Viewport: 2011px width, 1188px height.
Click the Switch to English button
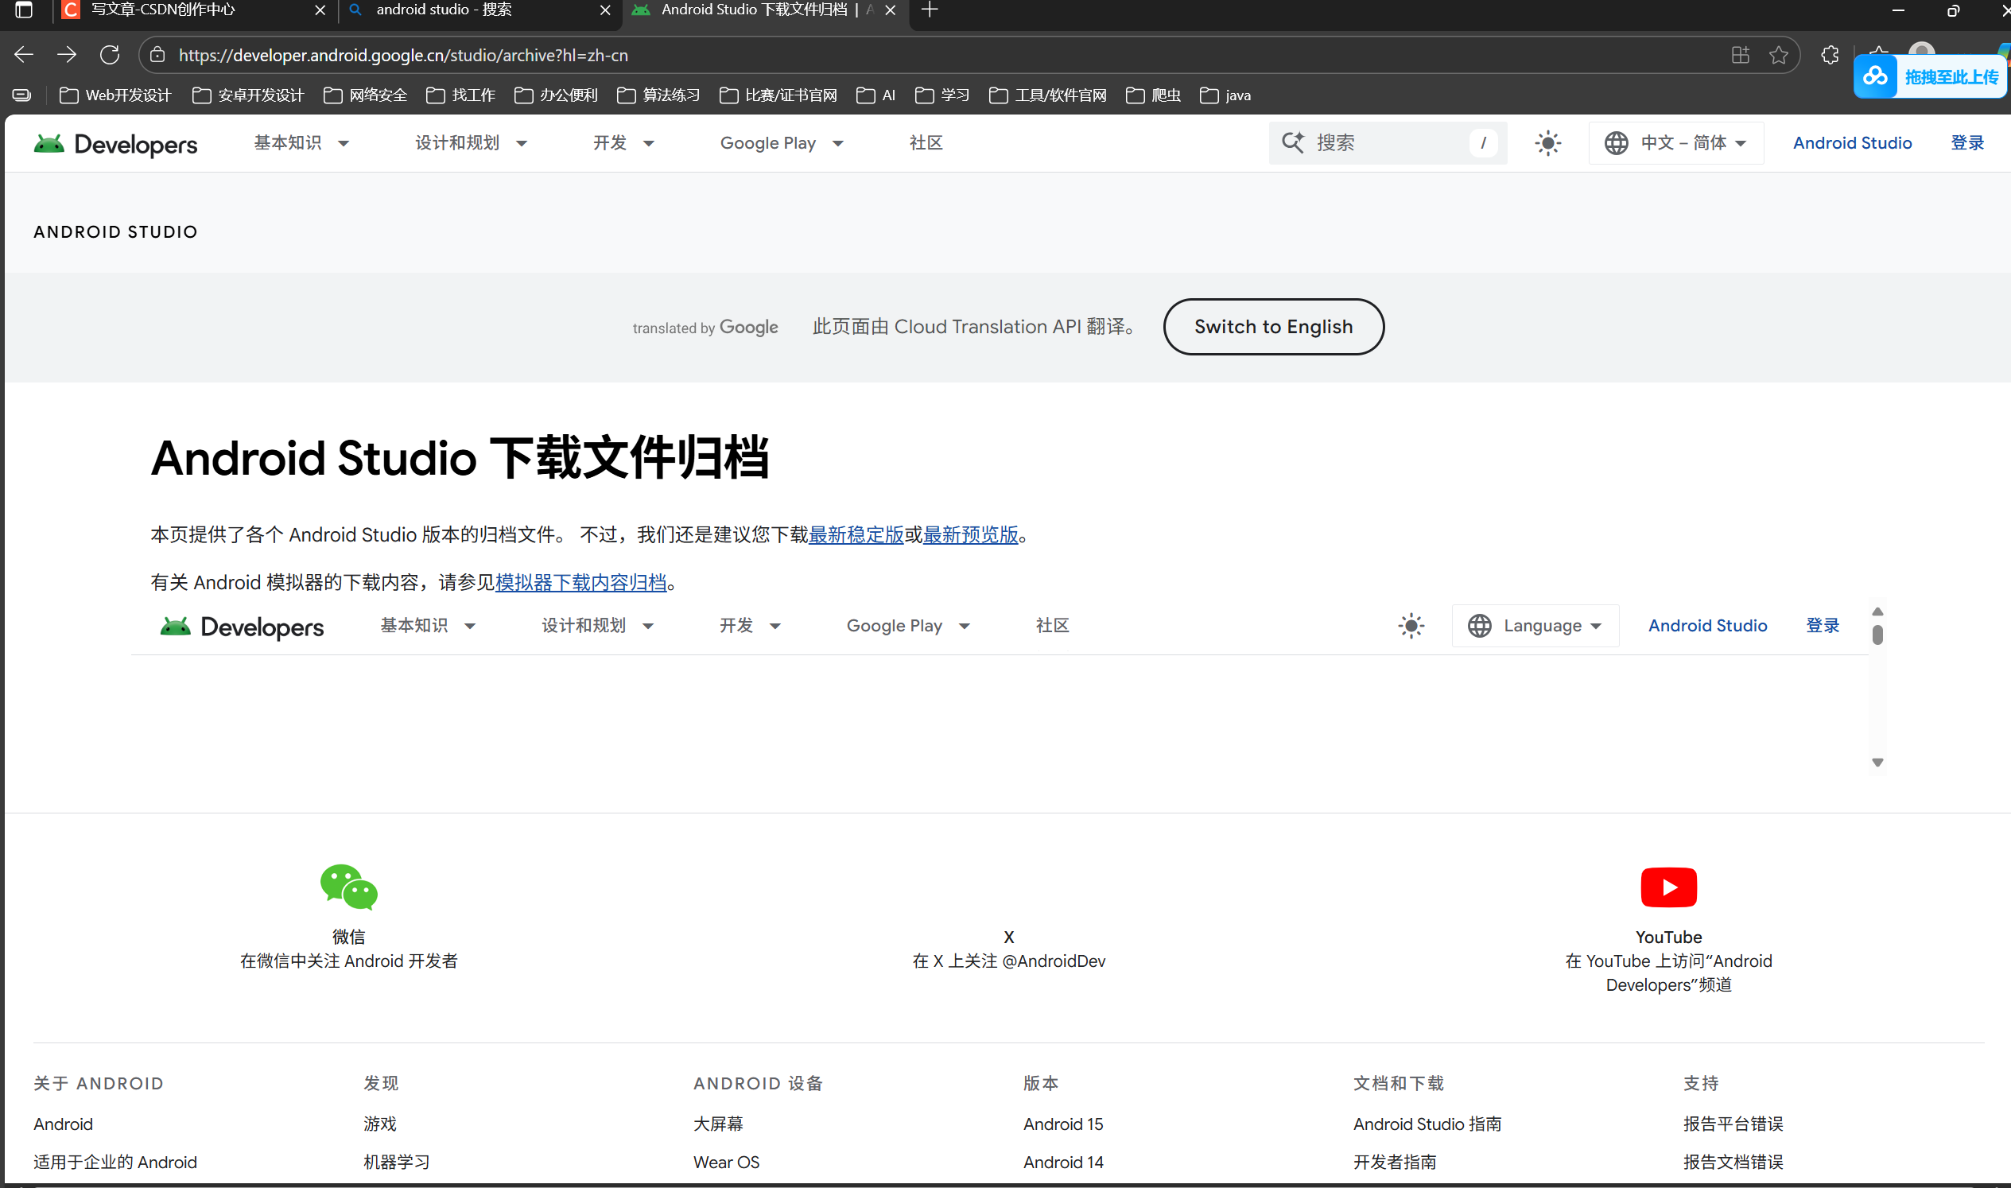pyautogui.click(x=1273, y=327)
